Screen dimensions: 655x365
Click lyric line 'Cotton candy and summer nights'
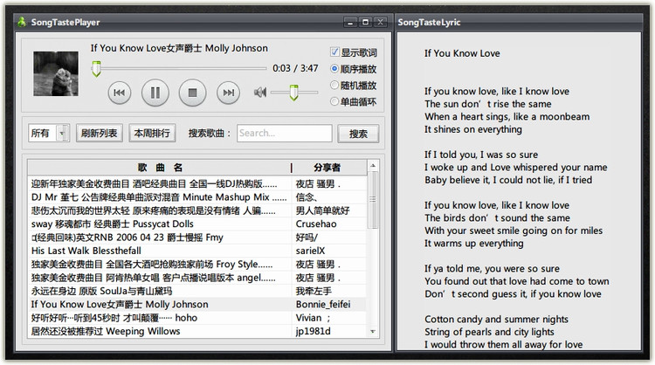pyautogui.click(x=496, y=319)
